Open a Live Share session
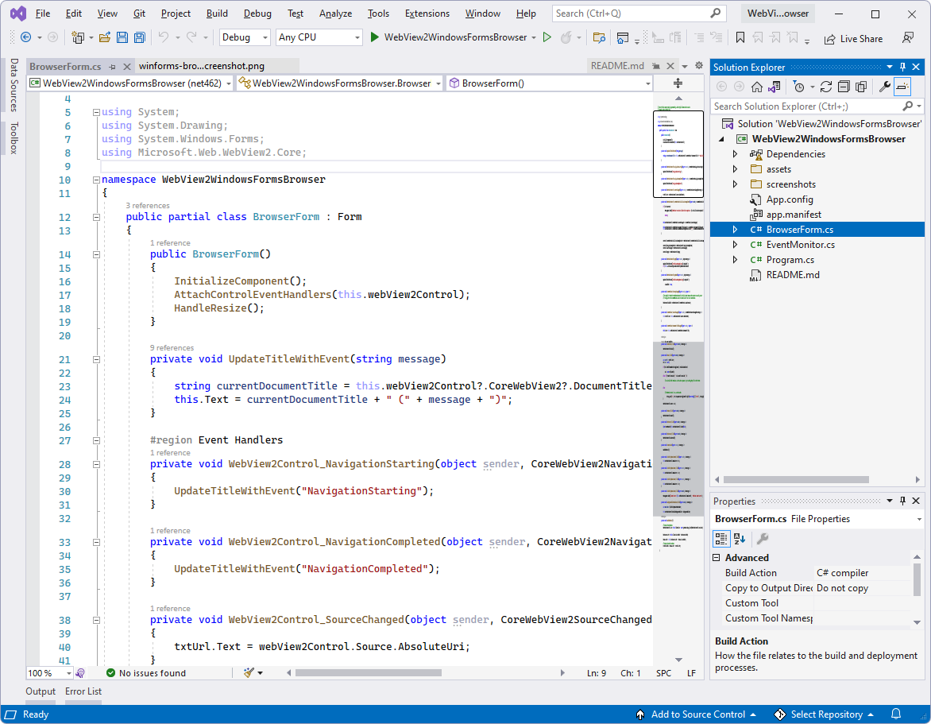931x724 pixels. point(854,38)
